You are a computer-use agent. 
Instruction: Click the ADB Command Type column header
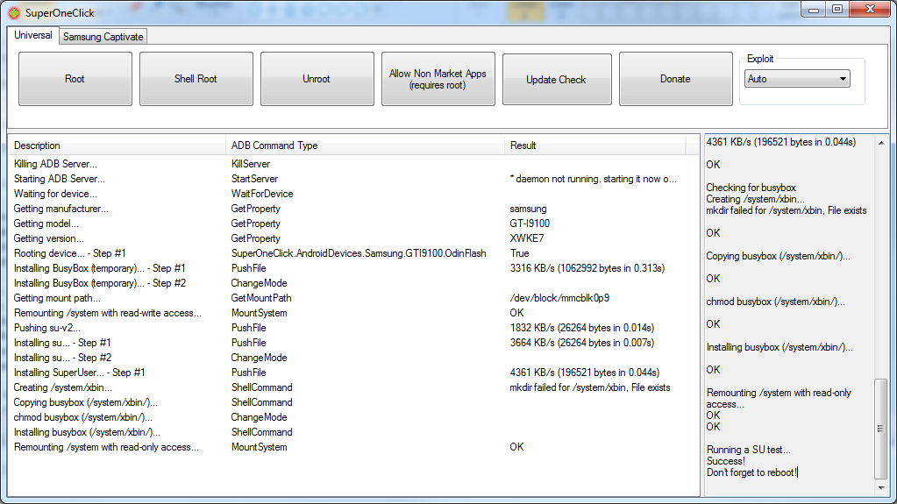(x=366, y=146)
